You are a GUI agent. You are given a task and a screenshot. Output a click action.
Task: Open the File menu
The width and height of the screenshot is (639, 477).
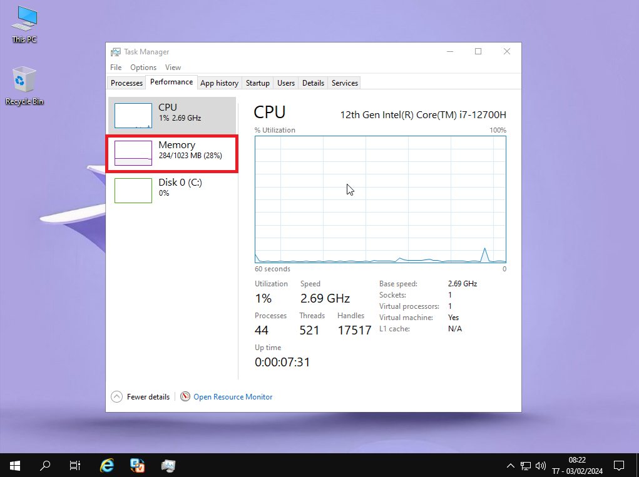click(x=116, y=68)
